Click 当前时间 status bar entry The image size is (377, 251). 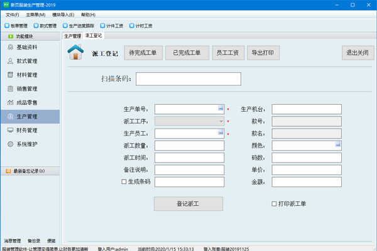click(166, 249)
